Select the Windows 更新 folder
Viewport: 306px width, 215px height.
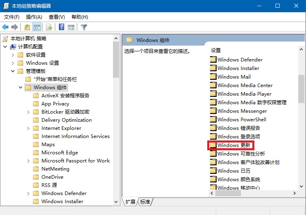click(234, 145)
